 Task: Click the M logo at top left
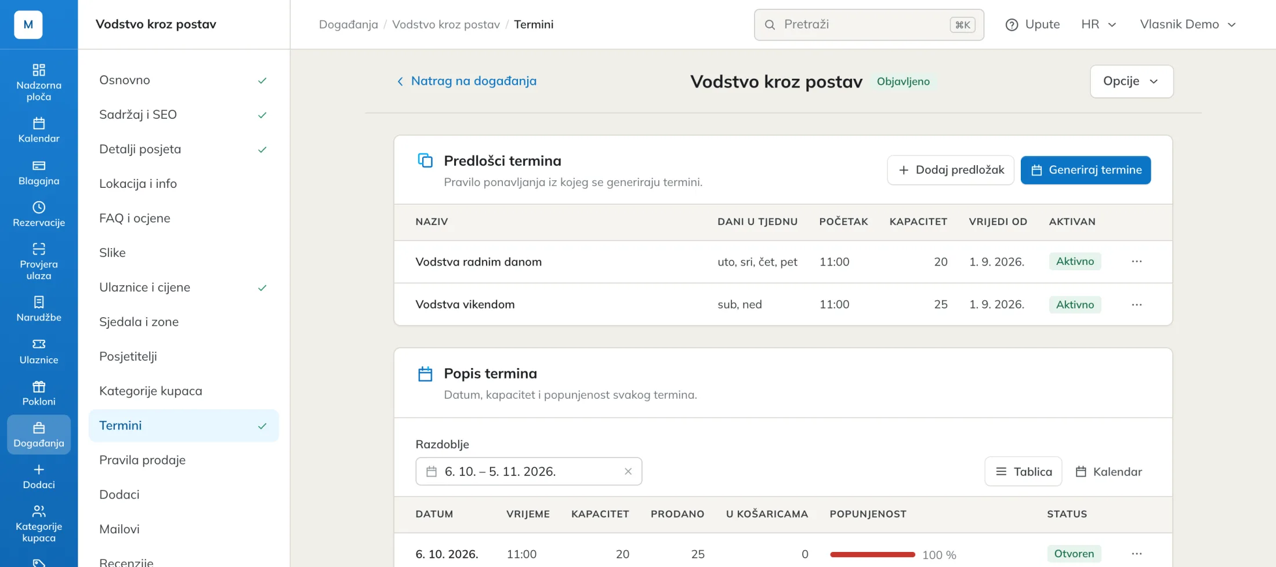(x=28, y=24)
